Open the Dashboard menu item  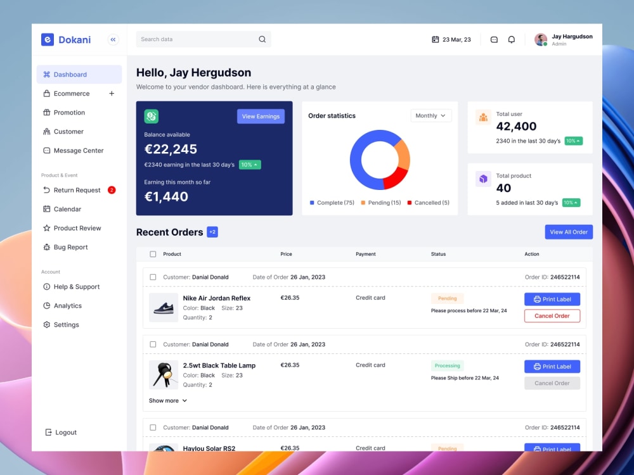click(79, 74)
